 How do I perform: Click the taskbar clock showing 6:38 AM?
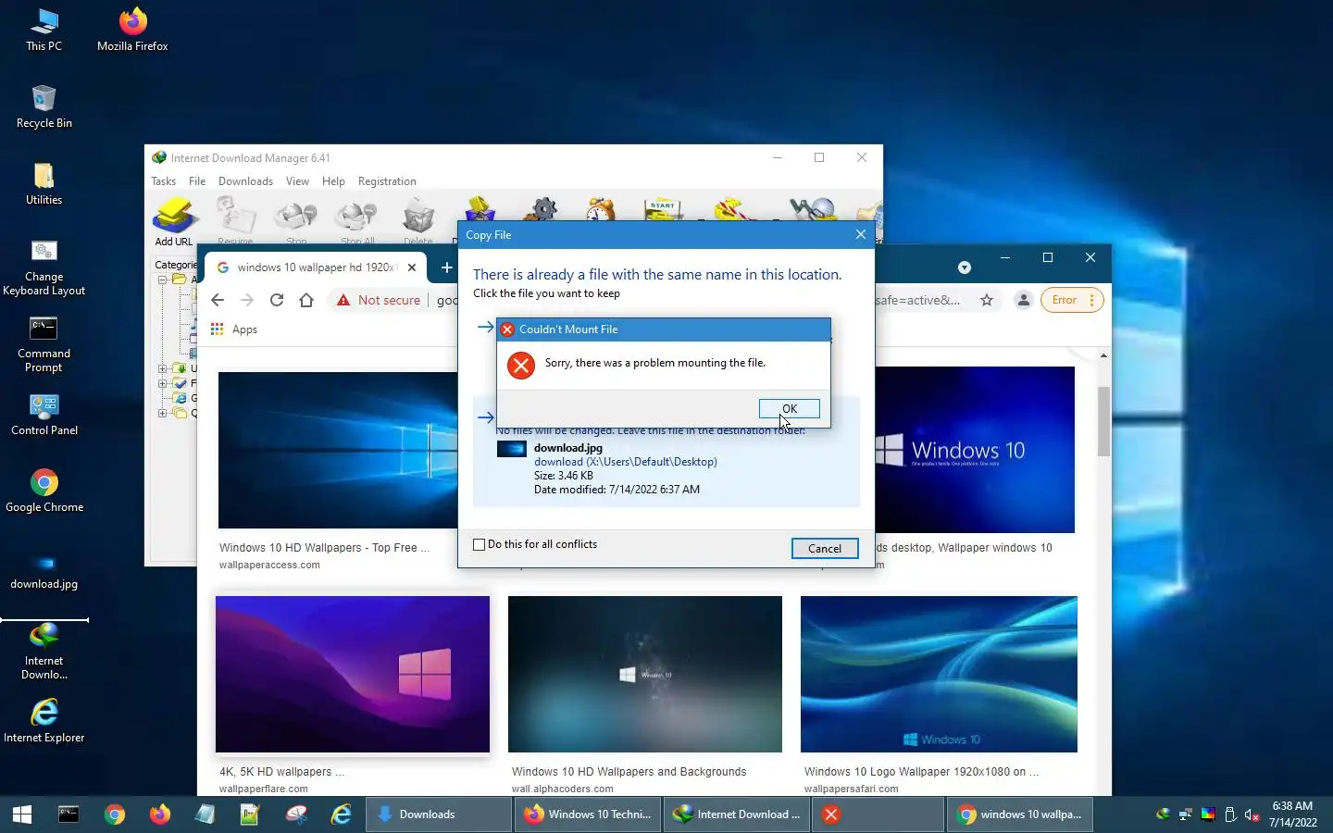(x=1292, y=814)
